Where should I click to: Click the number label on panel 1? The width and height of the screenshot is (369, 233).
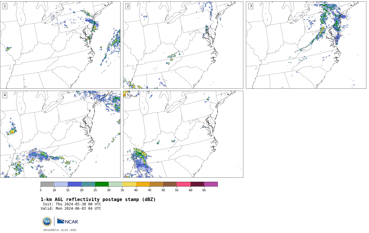pos(5,6)
